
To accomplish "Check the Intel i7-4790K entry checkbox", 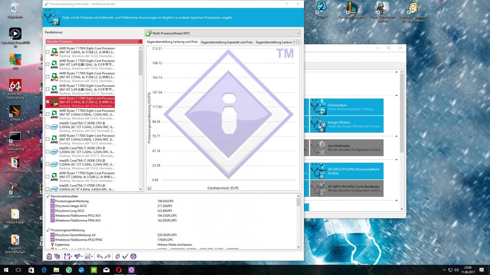I will [48, 189].
